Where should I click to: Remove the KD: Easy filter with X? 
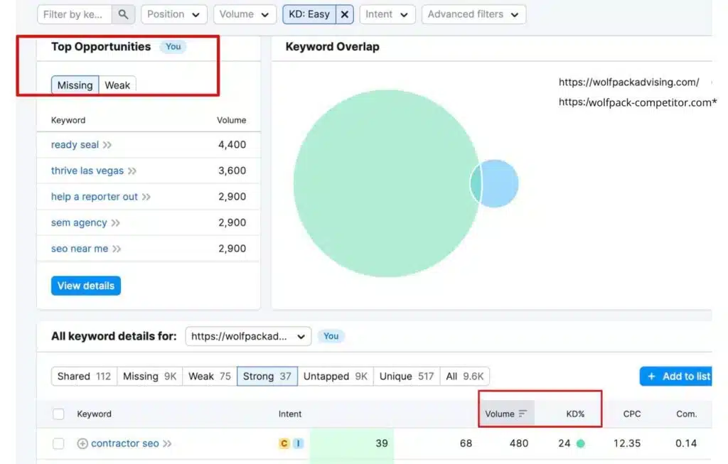345,14
